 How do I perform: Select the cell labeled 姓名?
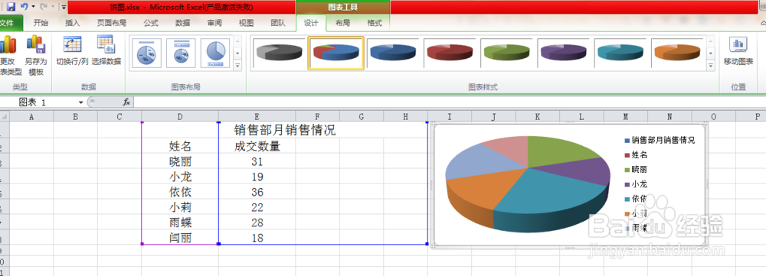180,146
